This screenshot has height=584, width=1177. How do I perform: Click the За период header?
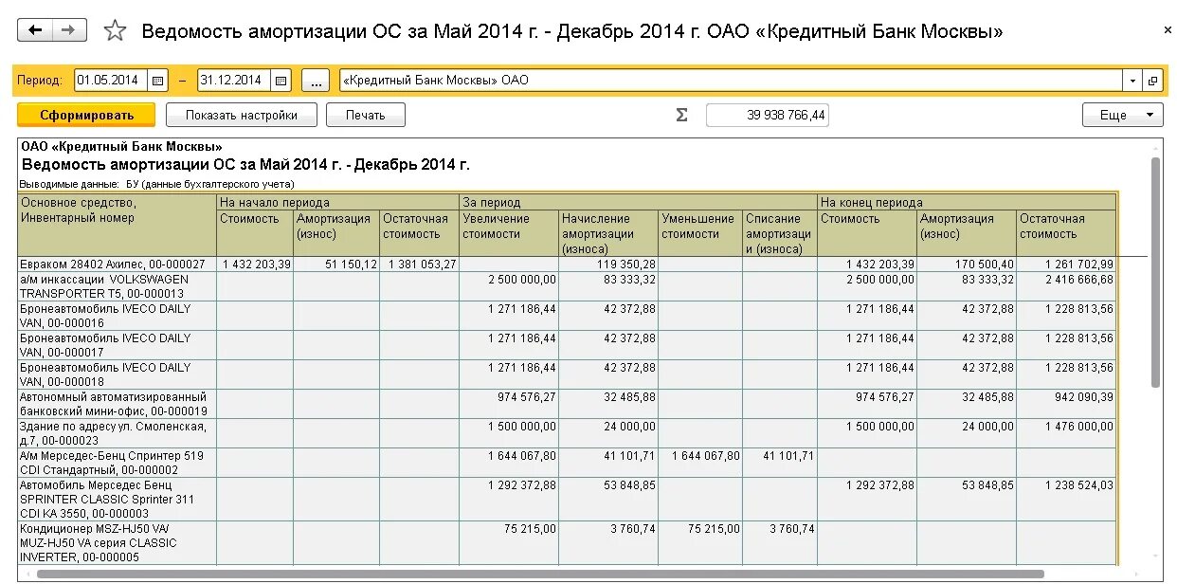click(x=638, y=202)
